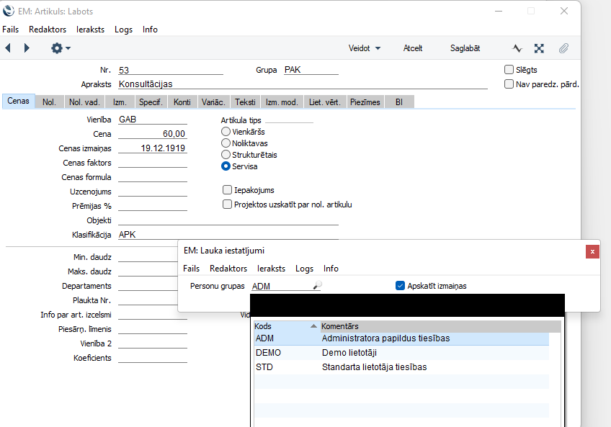This screenshot has height=427, width=611.
Task: Click the paperclip attachments icon
Action: pos(563,48)
